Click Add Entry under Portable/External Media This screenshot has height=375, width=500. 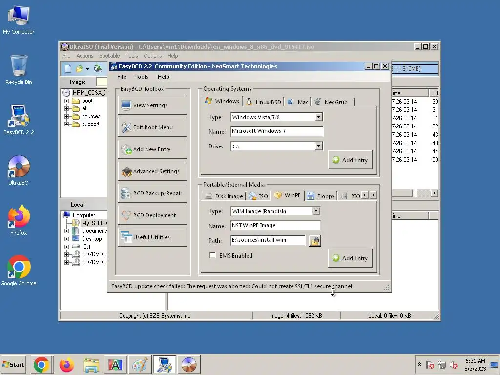click(x=350, y=258)
